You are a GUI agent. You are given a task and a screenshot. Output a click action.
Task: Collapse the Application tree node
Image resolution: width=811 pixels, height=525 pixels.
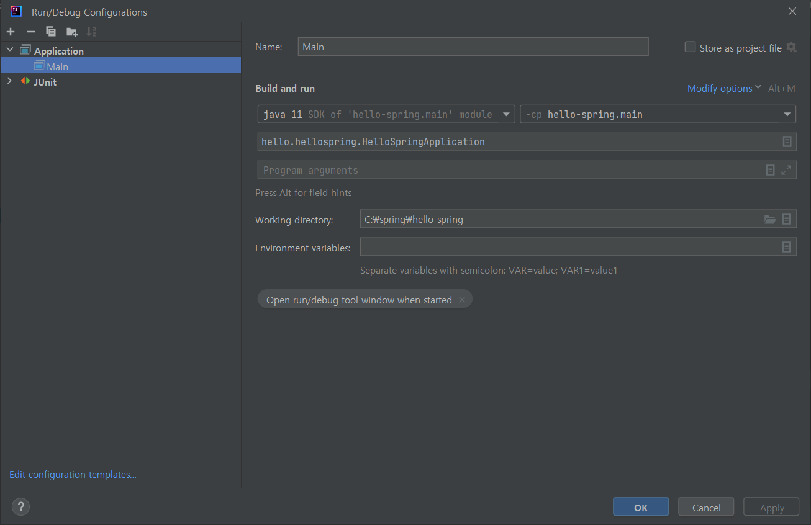[9, 50]
